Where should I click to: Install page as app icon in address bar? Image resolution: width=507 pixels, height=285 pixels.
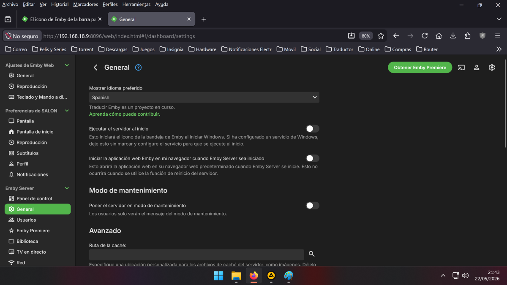click(351, 36)
